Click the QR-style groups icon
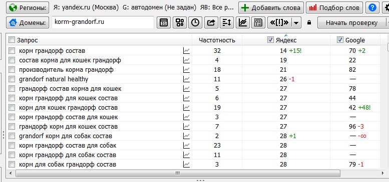 (x=179, y=23)
